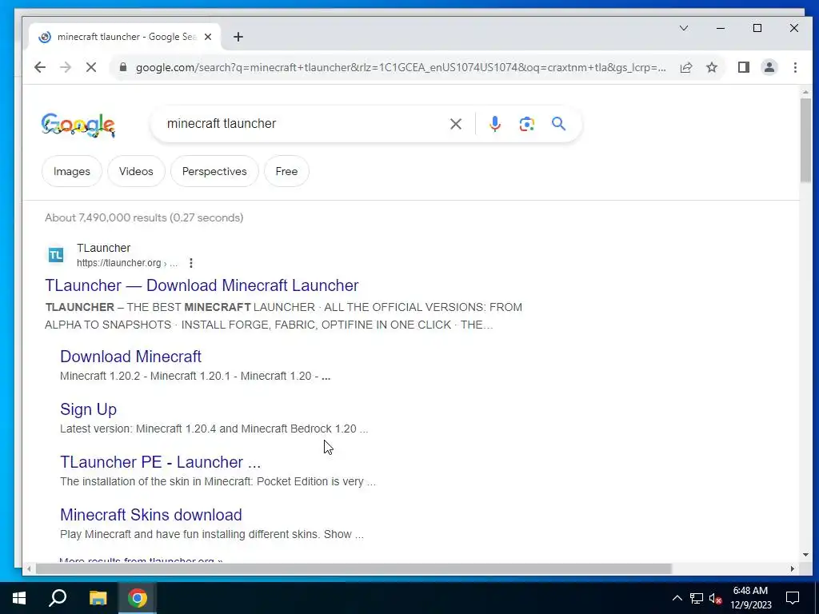Bookmark this tab with the star icon
Image resolution: width=819 pixels, height=614 pixels.
click(711, 67)
